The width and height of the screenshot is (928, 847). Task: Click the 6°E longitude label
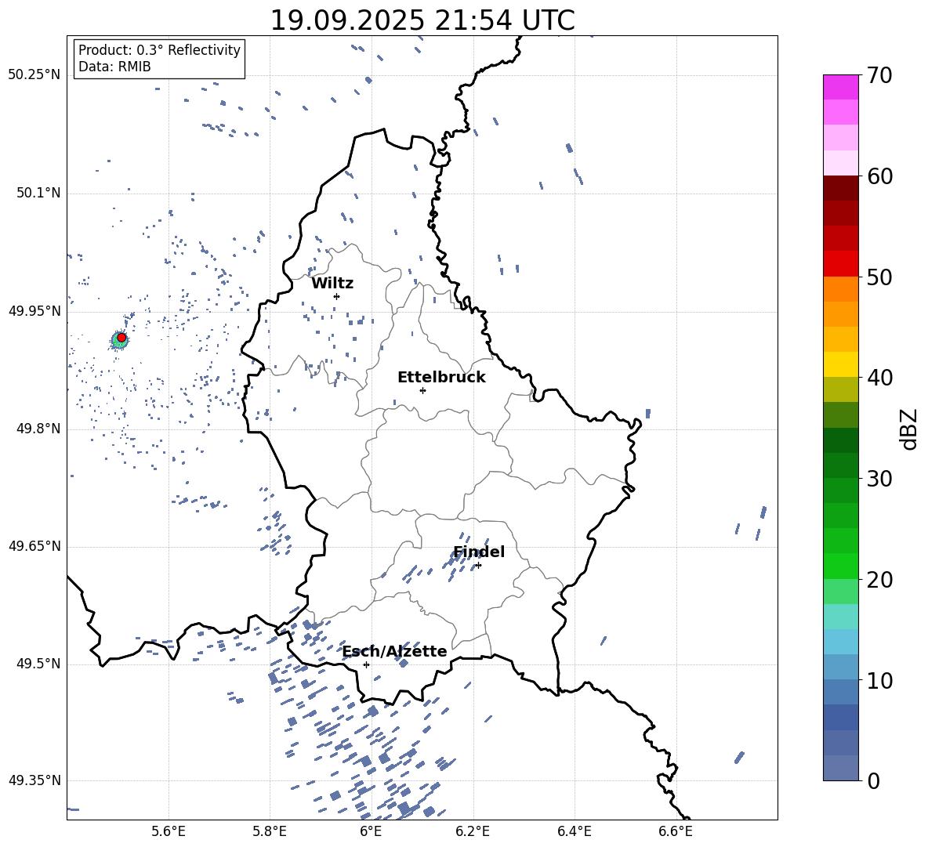tap(371, 831)
